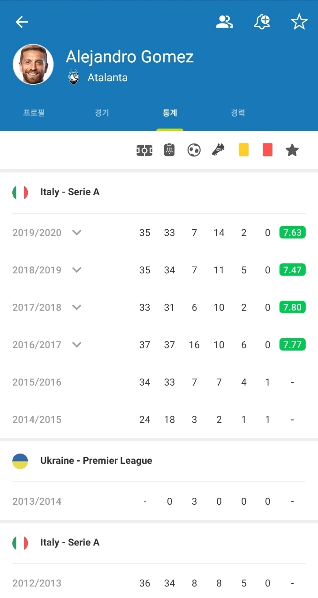Open the Ukraine - Premier League heading

[x=96, y=461]
